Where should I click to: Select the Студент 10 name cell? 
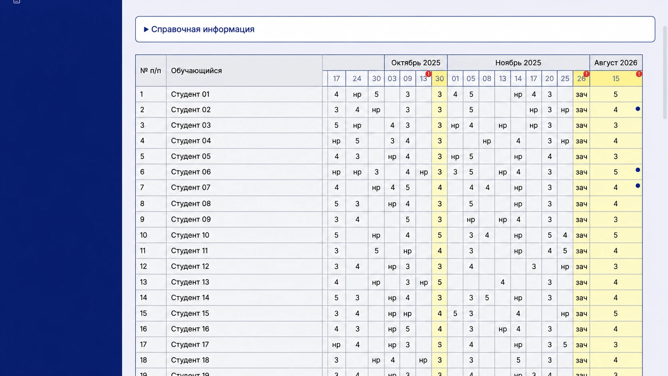click(244, 235)
